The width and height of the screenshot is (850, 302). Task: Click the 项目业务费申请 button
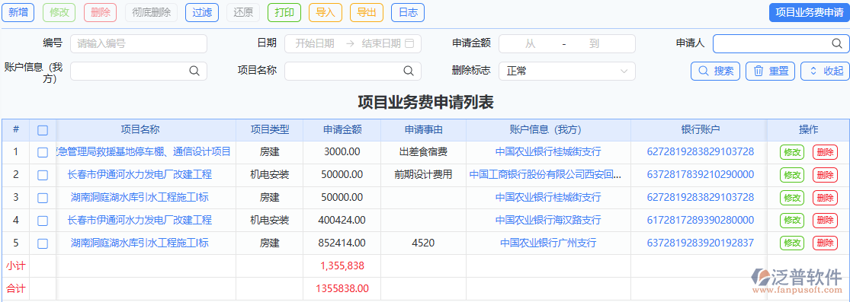point(810,12)
